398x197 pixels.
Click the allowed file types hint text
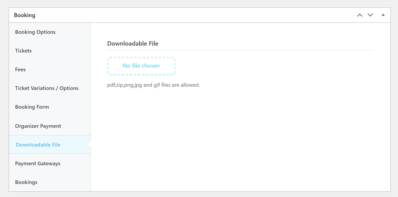(x=153, y=85)
